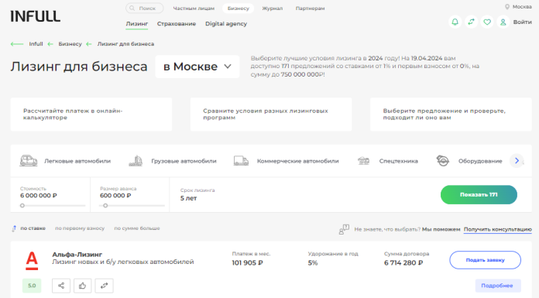Screen dimensions: 539x298
Task: Sort offers по первому взносу
Action: click(x=80, y=228)
